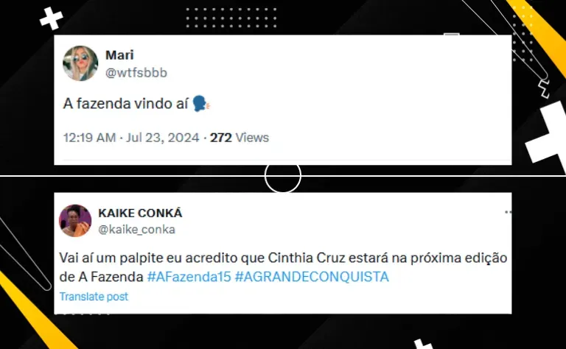Click the speaking head emoji
Viewport: 566px width, 349px height.
[x=201, y=104]
